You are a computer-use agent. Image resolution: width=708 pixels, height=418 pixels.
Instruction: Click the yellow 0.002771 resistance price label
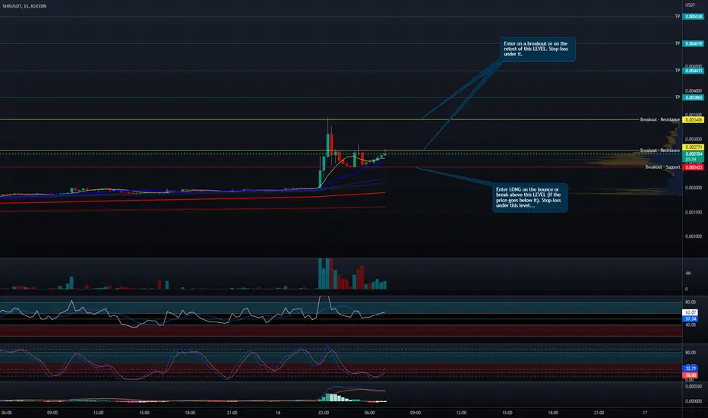[x=693, y=147]
